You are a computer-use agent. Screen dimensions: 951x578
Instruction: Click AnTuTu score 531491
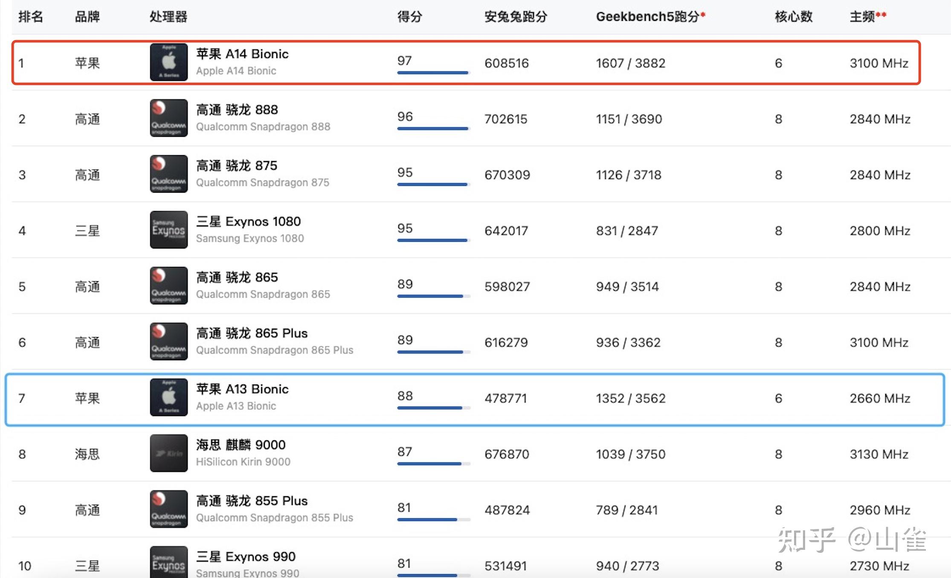(x=506, y=566)
